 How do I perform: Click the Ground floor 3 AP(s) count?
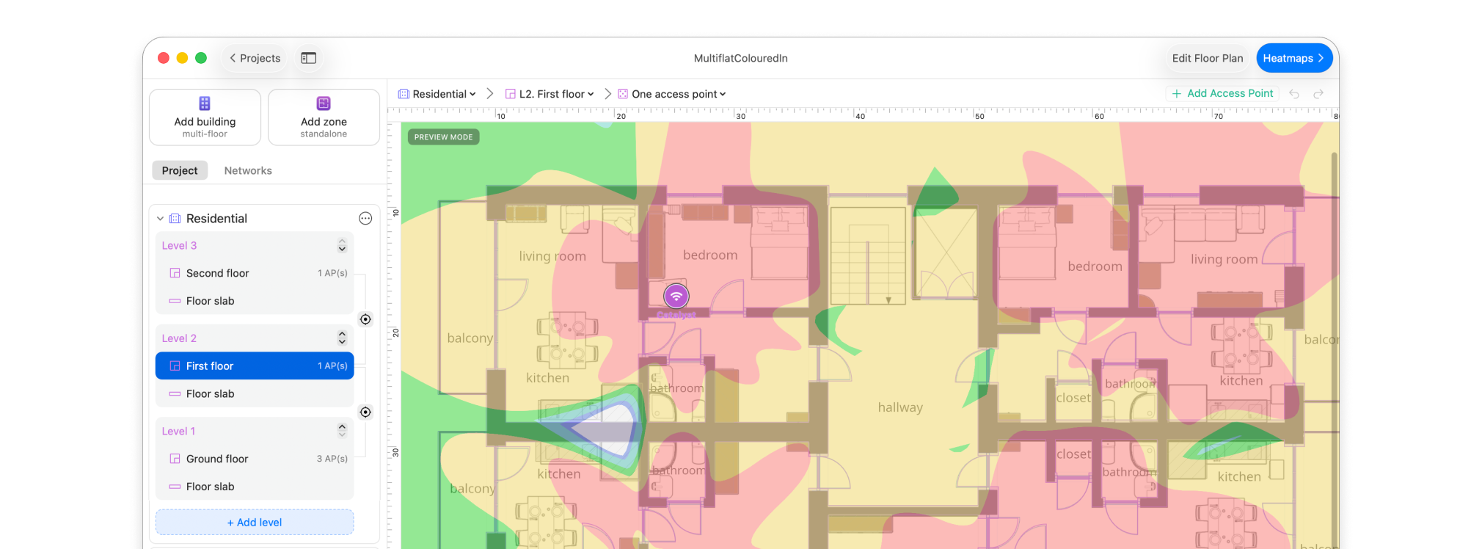(x=332, y=459)
